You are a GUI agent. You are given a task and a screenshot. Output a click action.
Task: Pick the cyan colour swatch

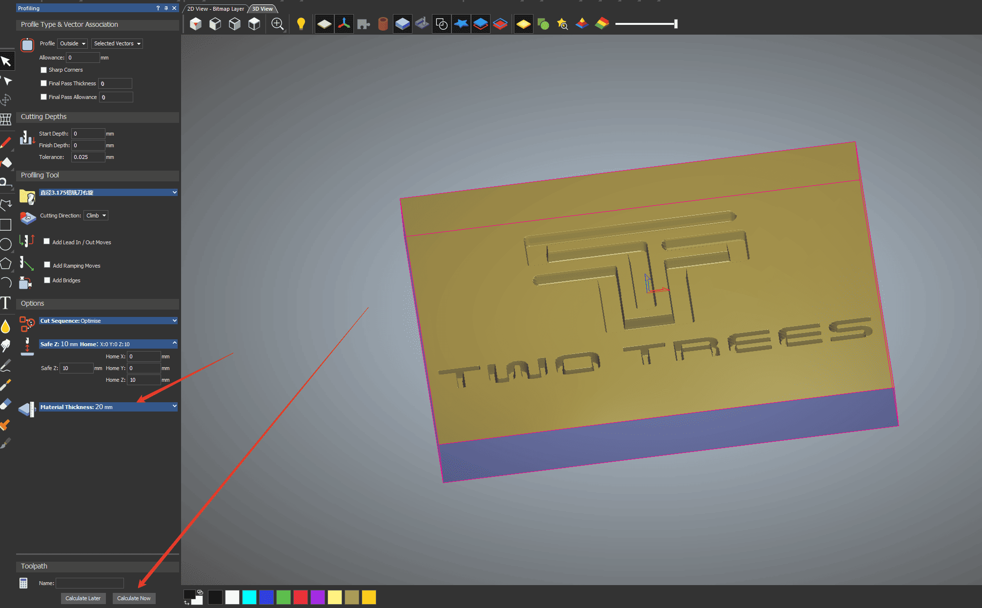pos(249,597)
